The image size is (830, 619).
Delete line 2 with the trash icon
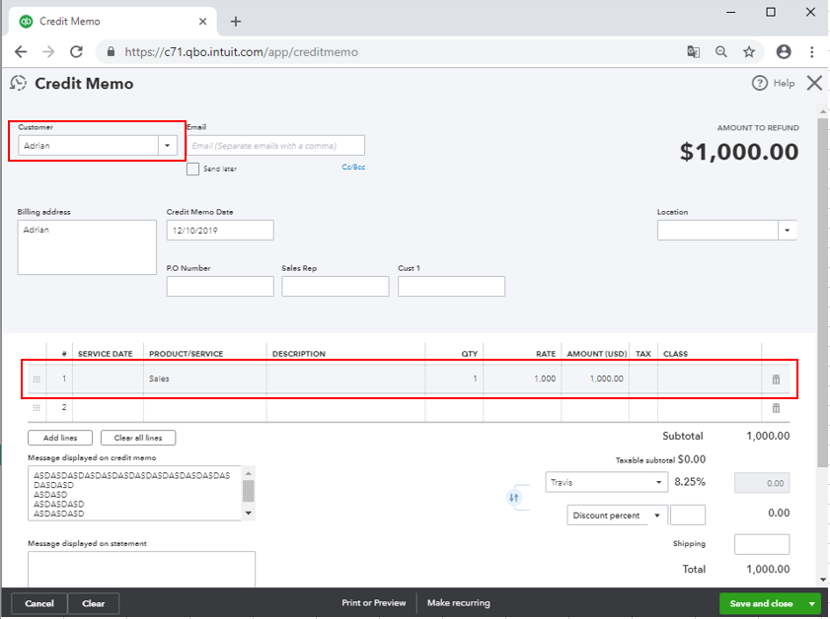[x=776, y=407]
